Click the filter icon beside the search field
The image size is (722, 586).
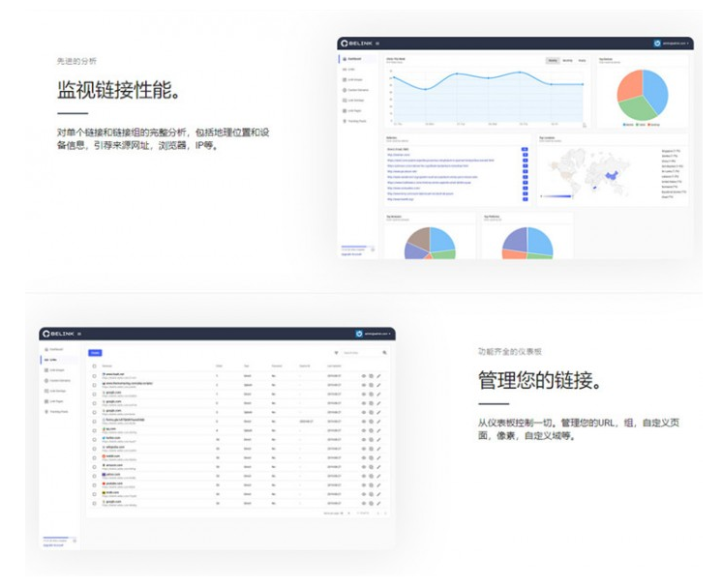(336, 353)
